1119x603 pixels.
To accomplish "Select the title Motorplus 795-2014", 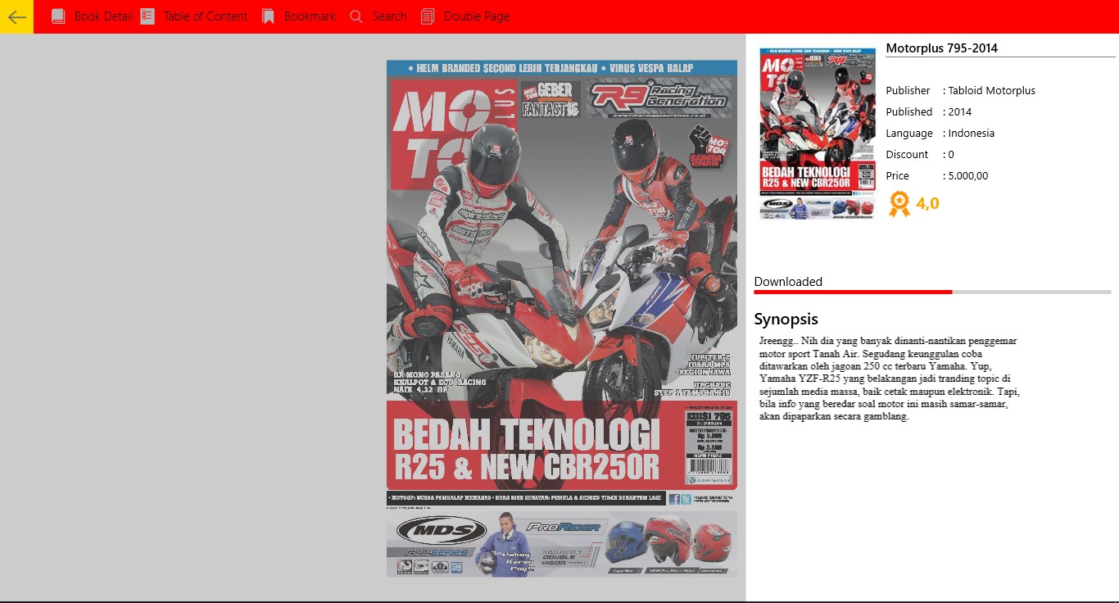I will pos(942,48).
